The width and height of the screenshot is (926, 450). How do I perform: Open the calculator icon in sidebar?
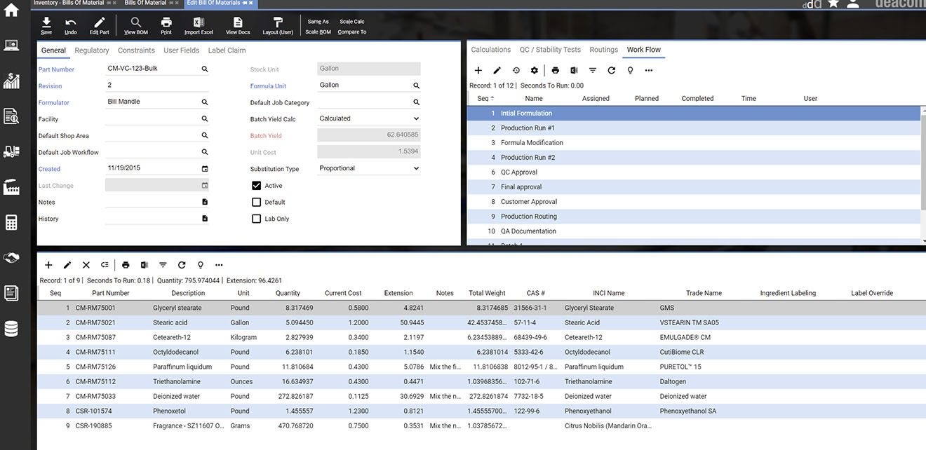coord(11,223)
